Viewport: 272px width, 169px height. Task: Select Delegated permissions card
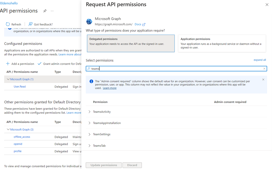pos(131,43)
